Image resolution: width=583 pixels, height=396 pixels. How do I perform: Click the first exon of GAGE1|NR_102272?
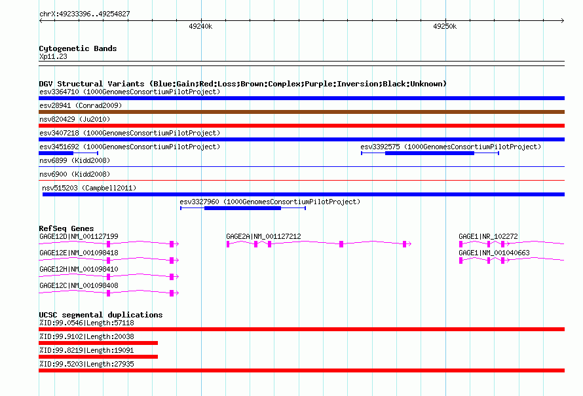(461, 244)
